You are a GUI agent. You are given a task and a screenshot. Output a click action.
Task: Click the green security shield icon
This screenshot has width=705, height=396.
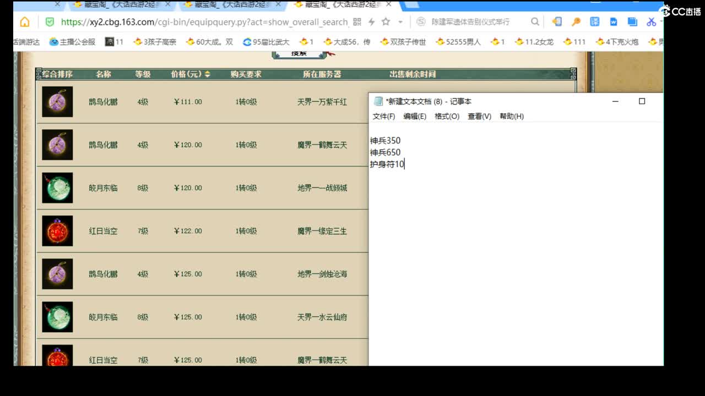tap(50, 22)
